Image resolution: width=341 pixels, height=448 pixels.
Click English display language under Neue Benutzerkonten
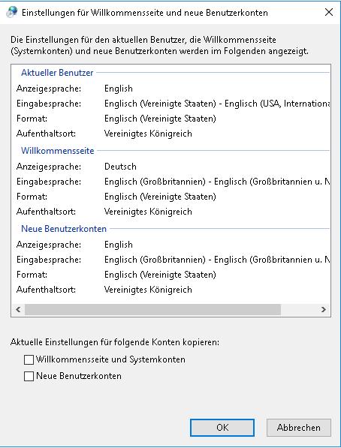click(x=119, y=245)
